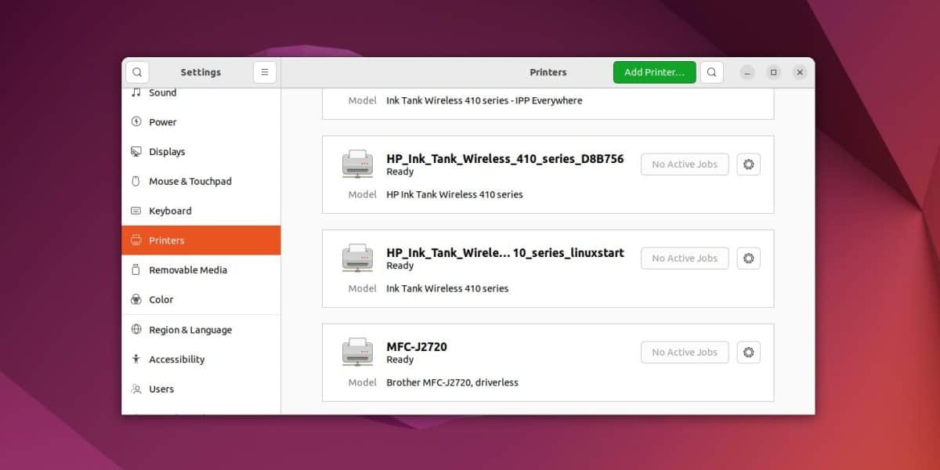Open the window search in the header bar
The width and height of the screenshot is (940, 470).
point(711,71)
